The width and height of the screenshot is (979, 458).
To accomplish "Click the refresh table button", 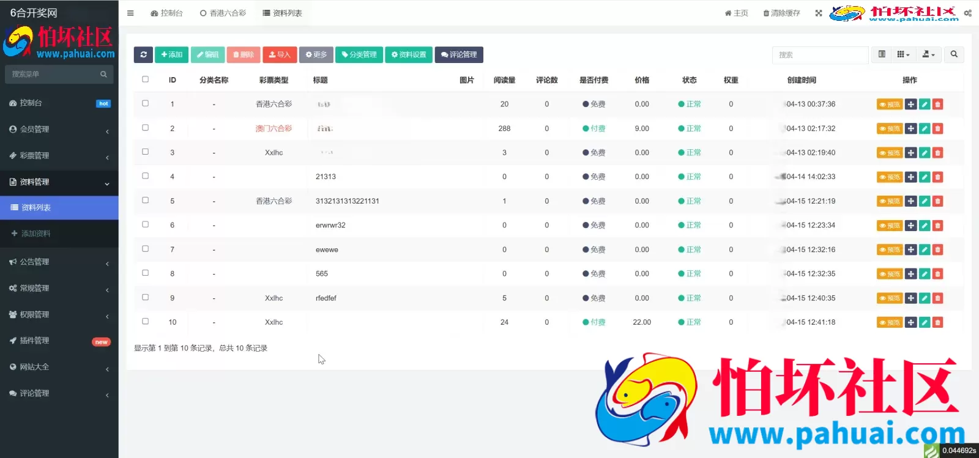I will (143, 54).
